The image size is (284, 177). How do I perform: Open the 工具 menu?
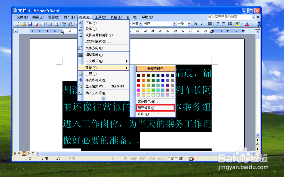tap(100, 17)
